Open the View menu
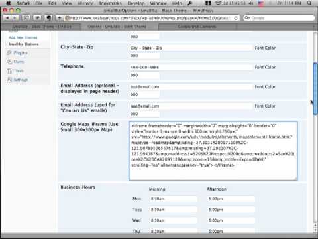Image resolution: width=318 pixels, height=239 pixels. point(67,3)
